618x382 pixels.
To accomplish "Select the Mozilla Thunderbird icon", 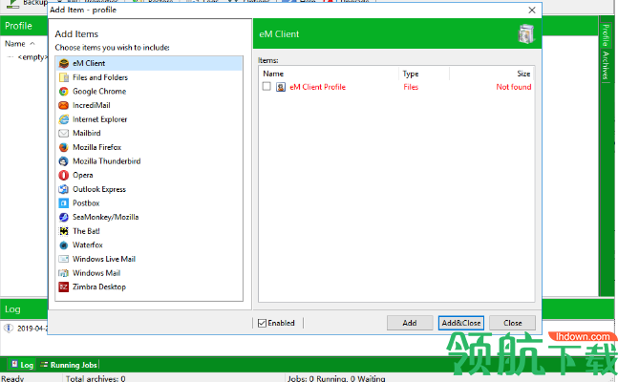I will pyautogui.click(x=63, y=161).
